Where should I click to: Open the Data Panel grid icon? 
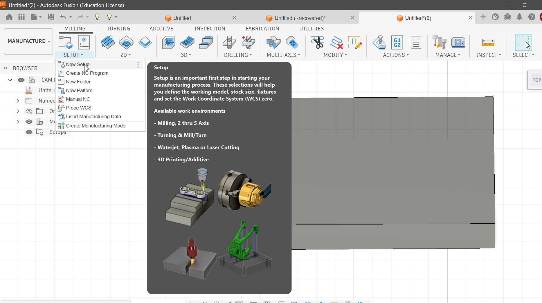click(21, 17)
